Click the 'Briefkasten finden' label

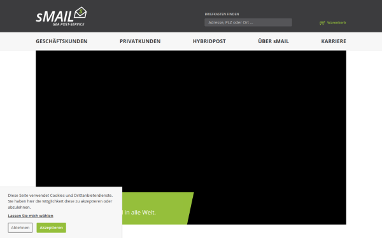point(222,14)
